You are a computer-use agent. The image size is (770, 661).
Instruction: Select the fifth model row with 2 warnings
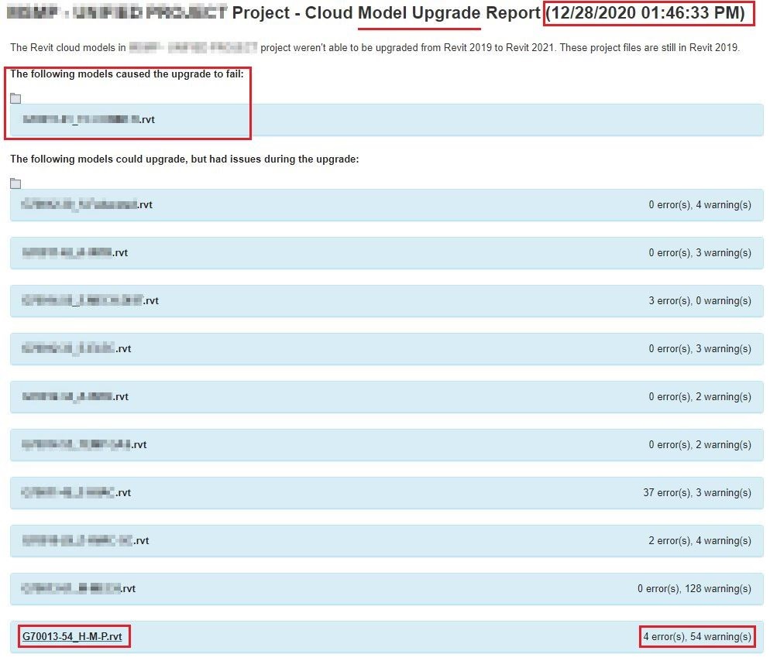(385, 396)
